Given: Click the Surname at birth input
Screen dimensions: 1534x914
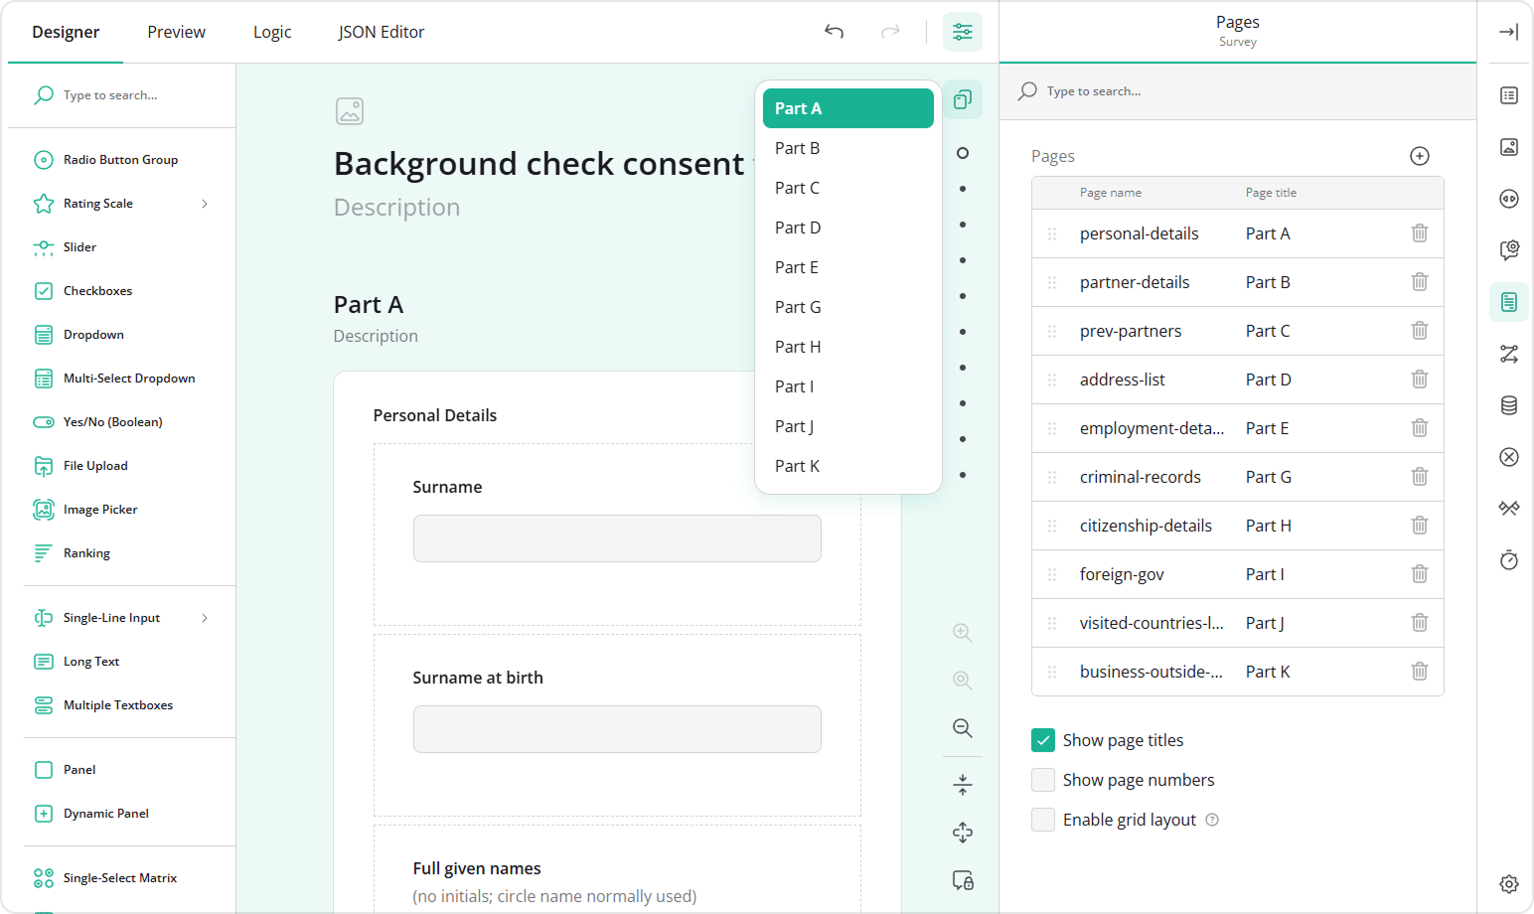Looking at the screenshot, I should [x=617, y=729].
